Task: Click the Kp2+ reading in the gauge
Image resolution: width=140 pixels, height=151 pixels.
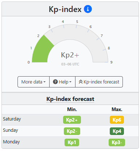Action: [70, 55]
